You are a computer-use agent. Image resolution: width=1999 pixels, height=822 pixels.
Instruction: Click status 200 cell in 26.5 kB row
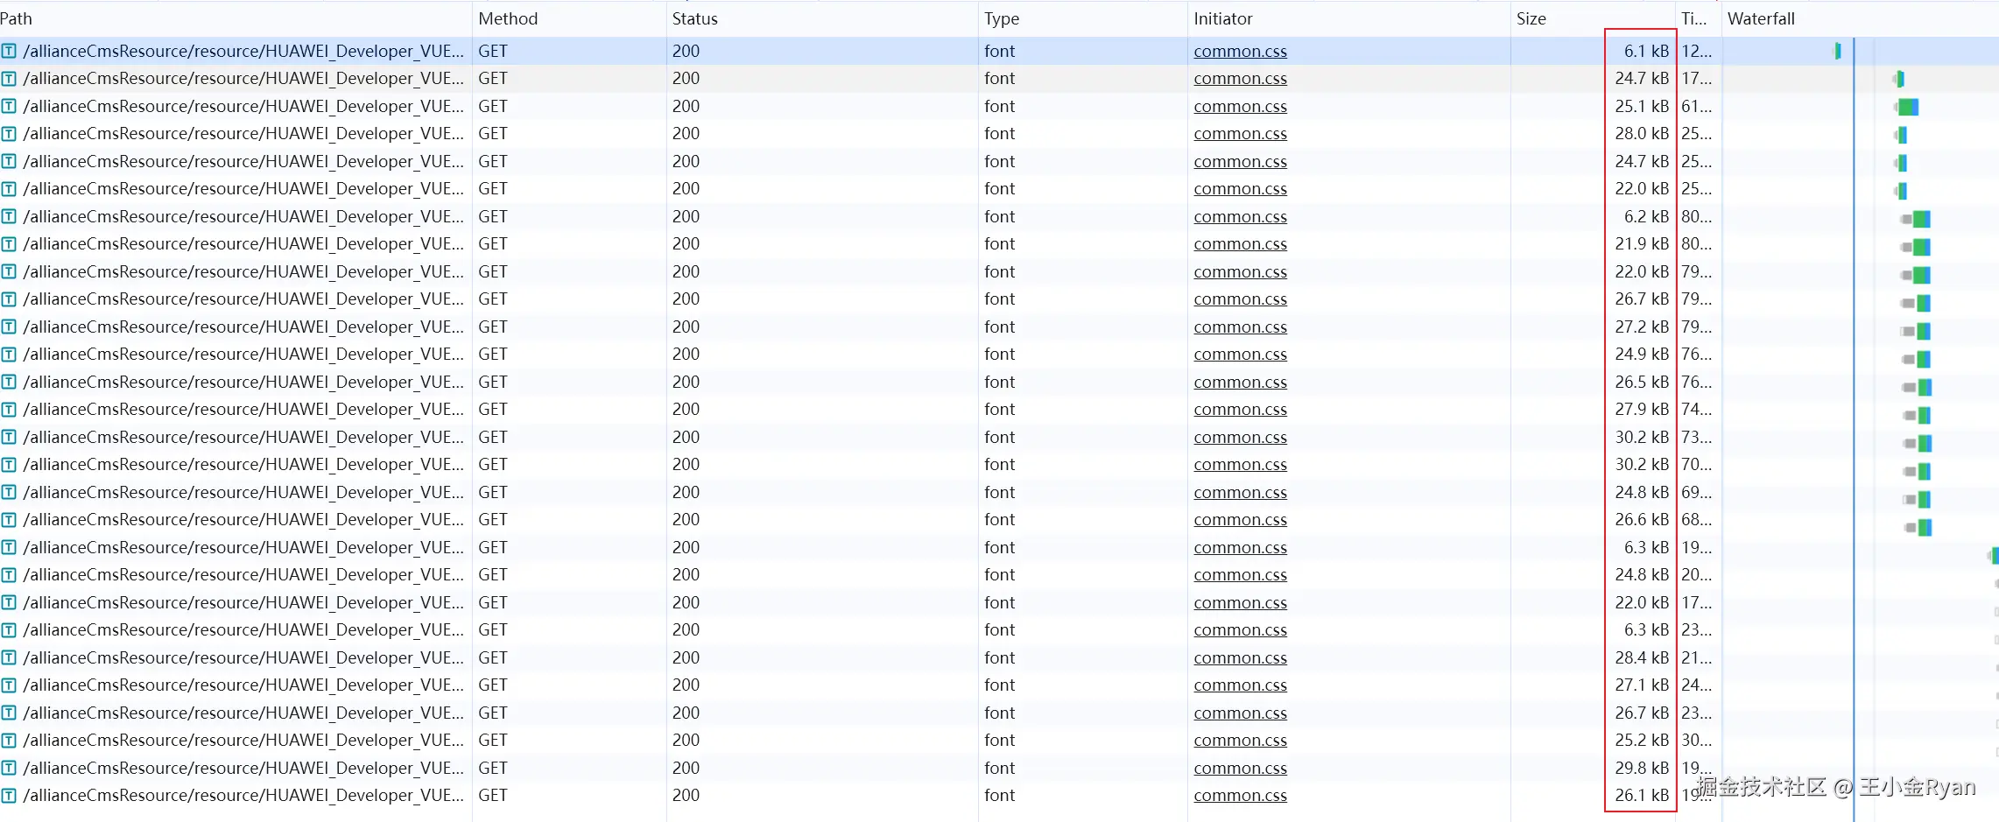pyautogui.click(x=686, y=382)
